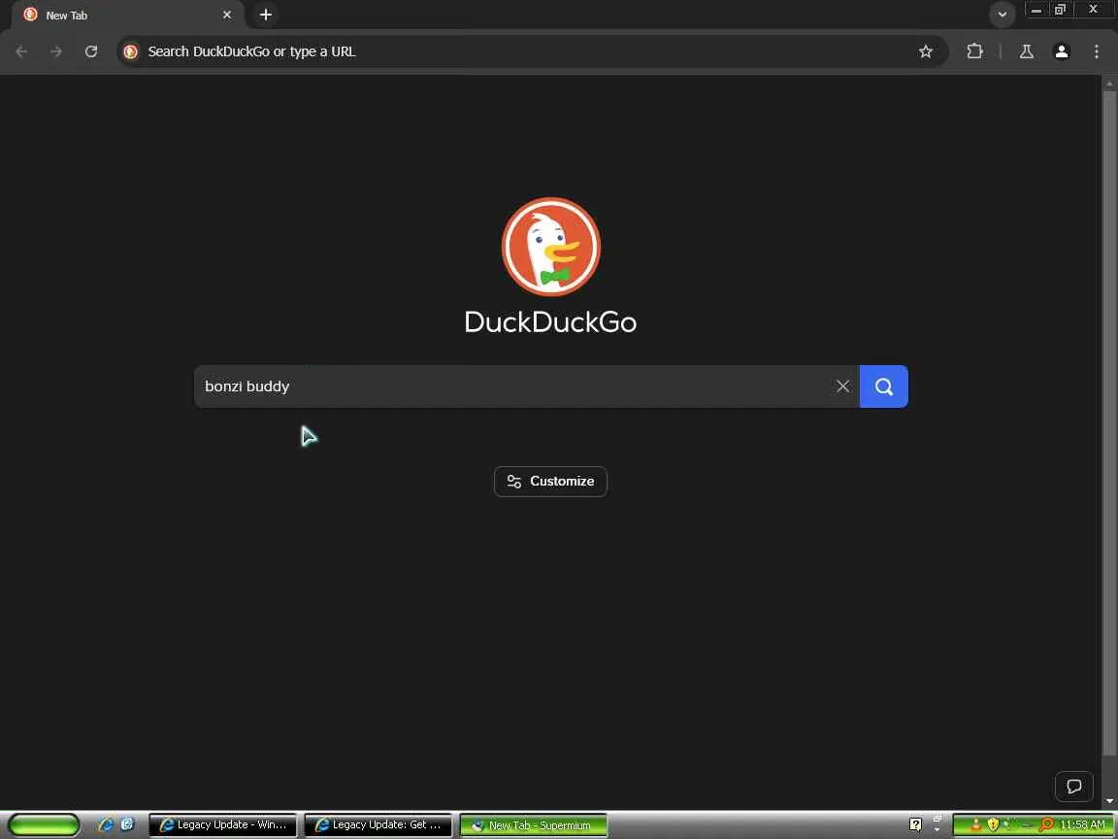Bookmark this page with the star icon

tap(926, 51)
